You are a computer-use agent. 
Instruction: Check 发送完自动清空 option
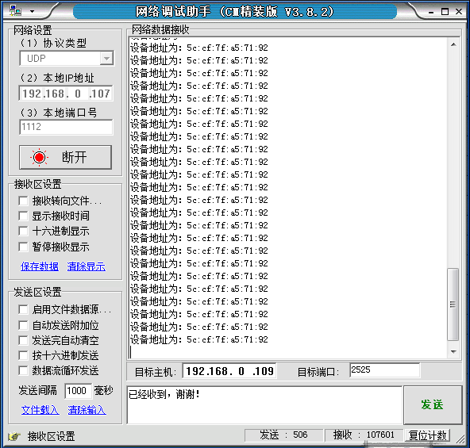(23, 340)
